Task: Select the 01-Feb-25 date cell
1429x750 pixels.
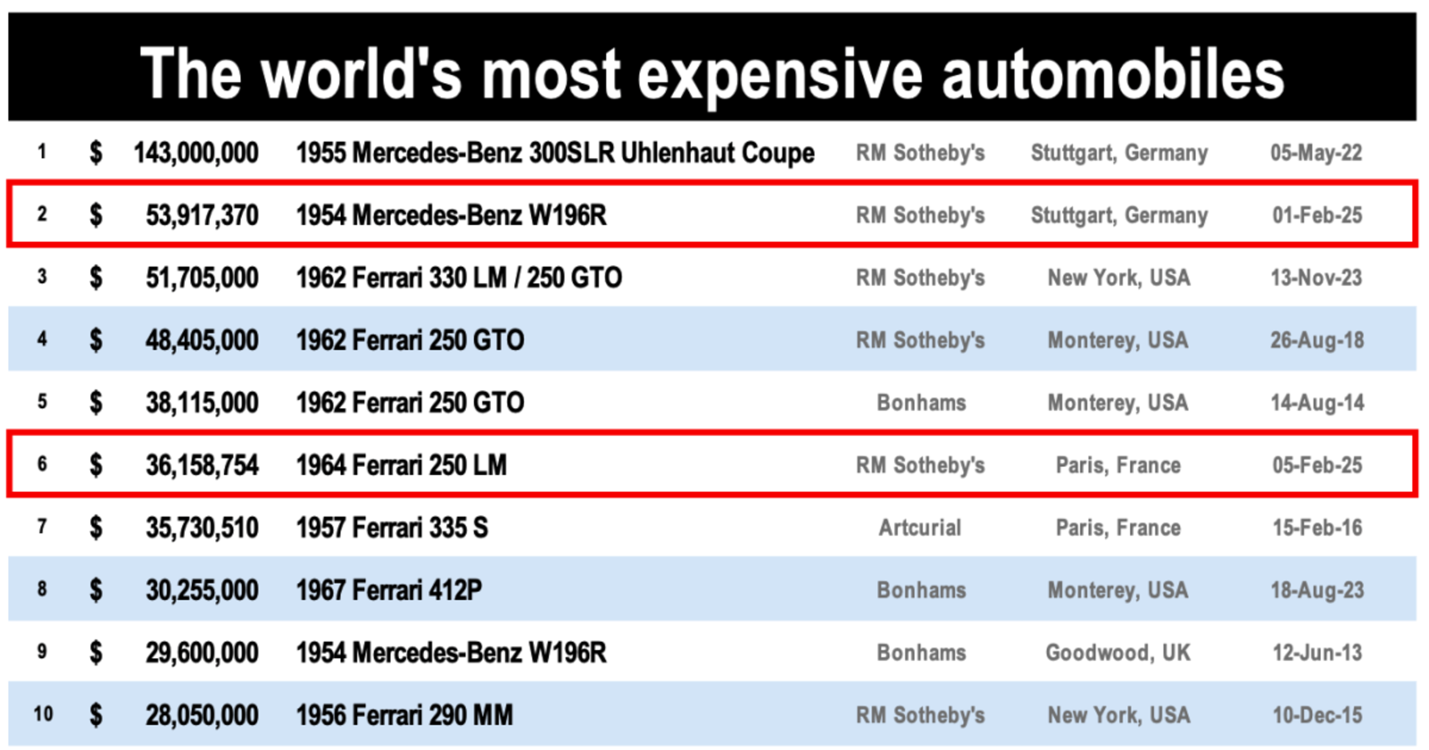Action: [1317, 216]
